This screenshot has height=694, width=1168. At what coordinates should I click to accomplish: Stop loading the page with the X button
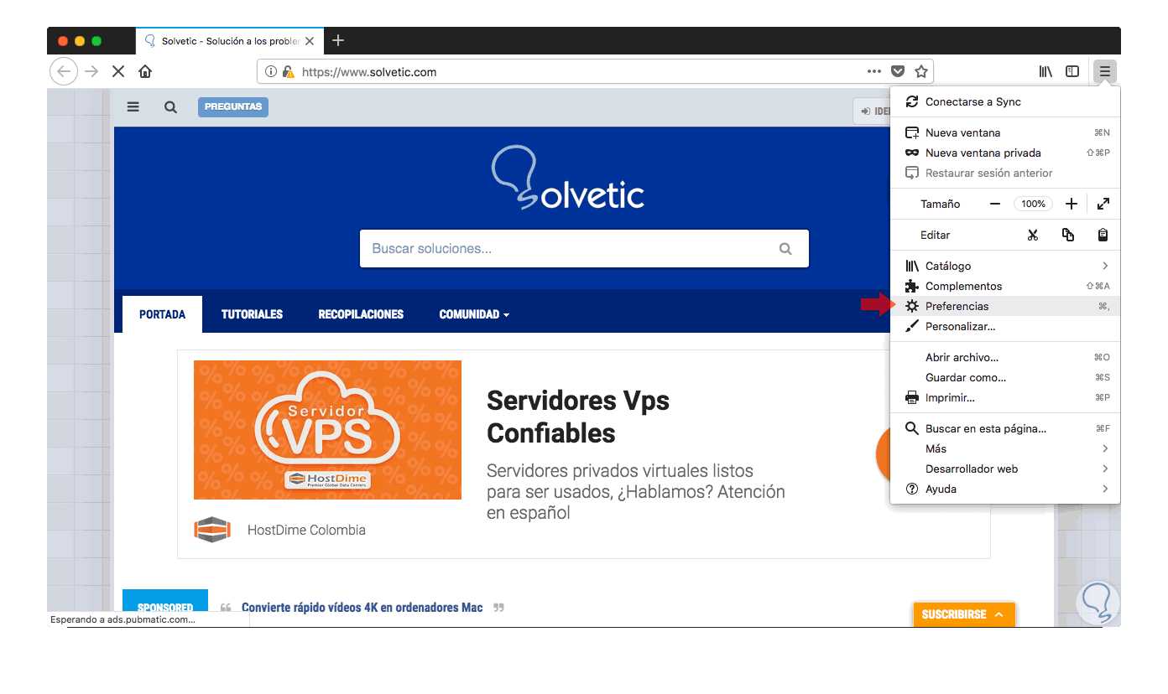[118, 71]
